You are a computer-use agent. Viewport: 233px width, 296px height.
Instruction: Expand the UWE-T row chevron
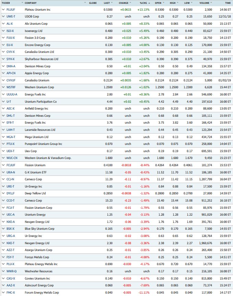click(3, 16)
